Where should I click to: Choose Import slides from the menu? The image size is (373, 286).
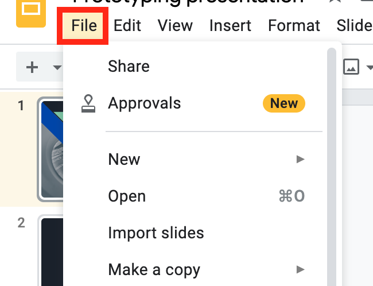click(x=156, y=233)
